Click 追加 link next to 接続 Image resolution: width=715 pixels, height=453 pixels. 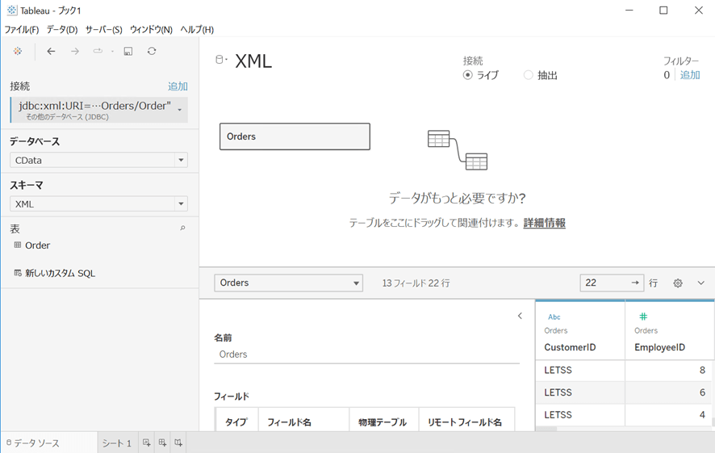click(178, 86)
